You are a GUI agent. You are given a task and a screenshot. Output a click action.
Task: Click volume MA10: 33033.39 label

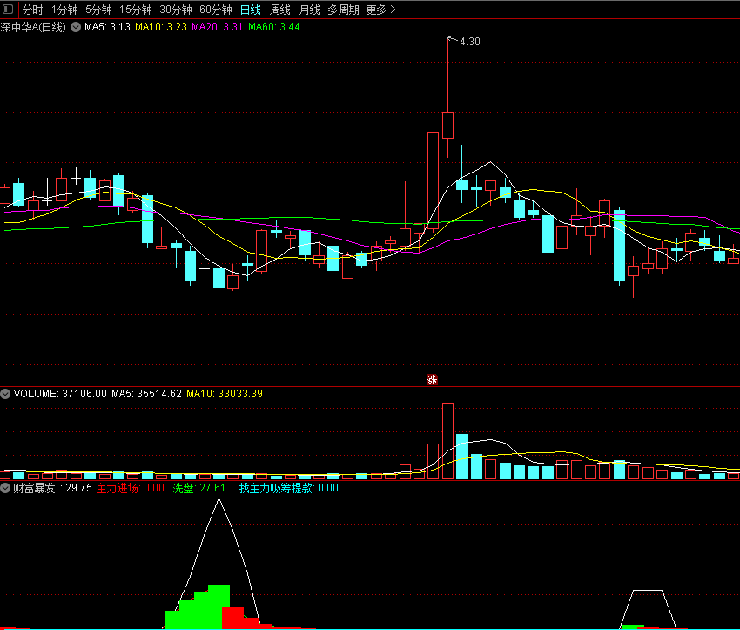tap(225, 394)
